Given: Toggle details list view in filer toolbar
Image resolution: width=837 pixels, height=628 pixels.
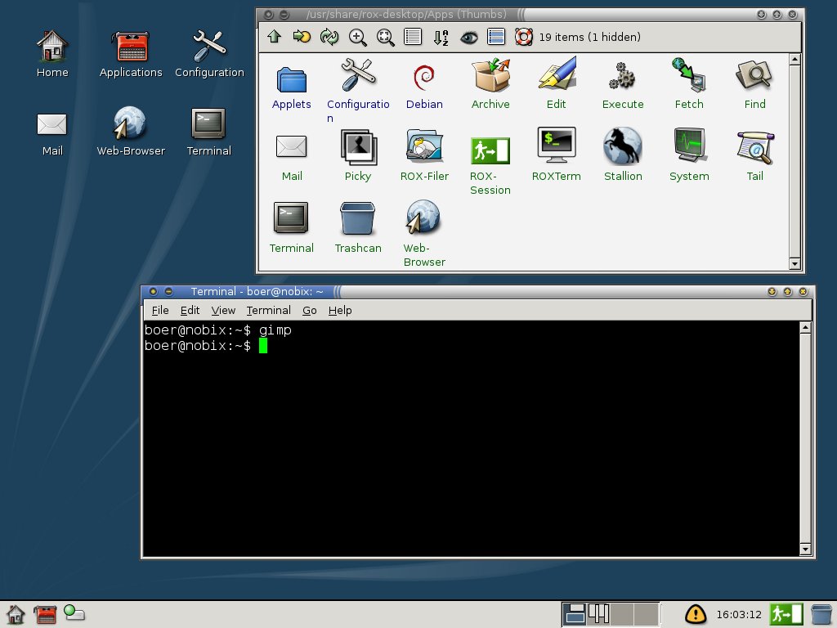Looking at the screenshot, I should (x=413, y=37).
